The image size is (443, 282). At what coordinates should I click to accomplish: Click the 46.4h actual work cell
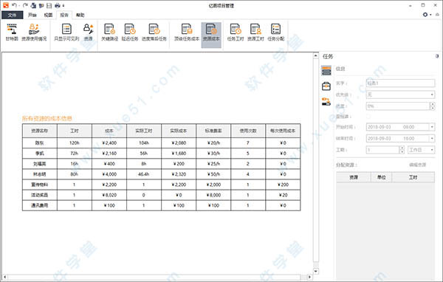[144, 174]
